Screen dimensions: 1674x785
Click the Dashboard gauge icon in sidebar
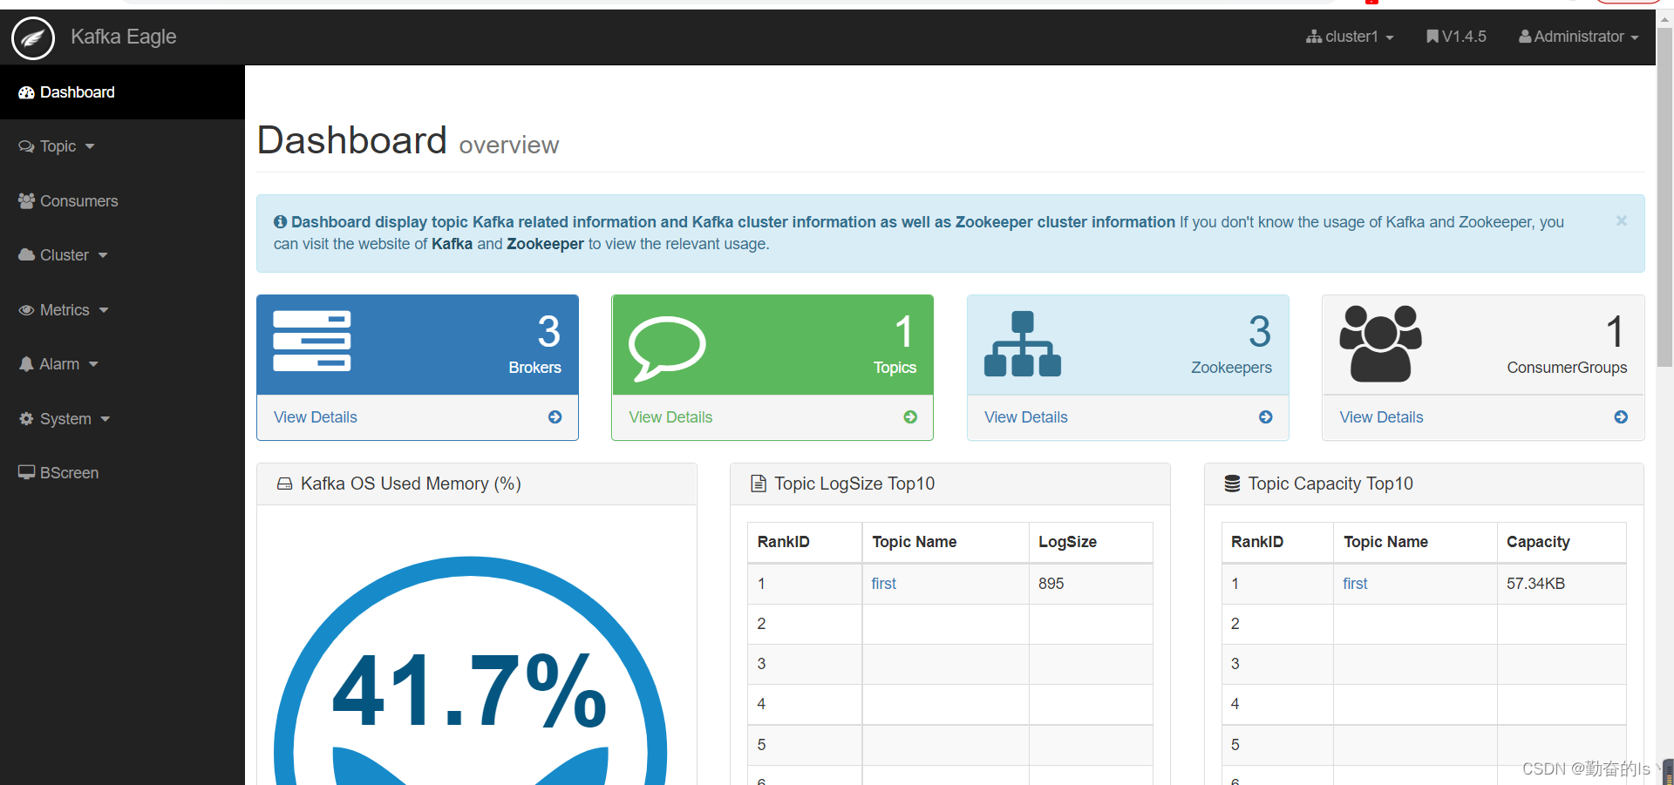pyautogui.click(x=26, y=92)
